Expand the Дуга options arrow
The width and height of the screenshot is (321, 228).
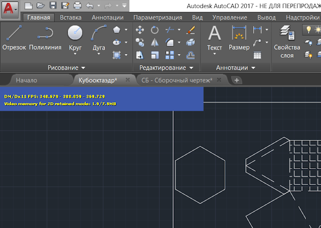click(99, 54)
